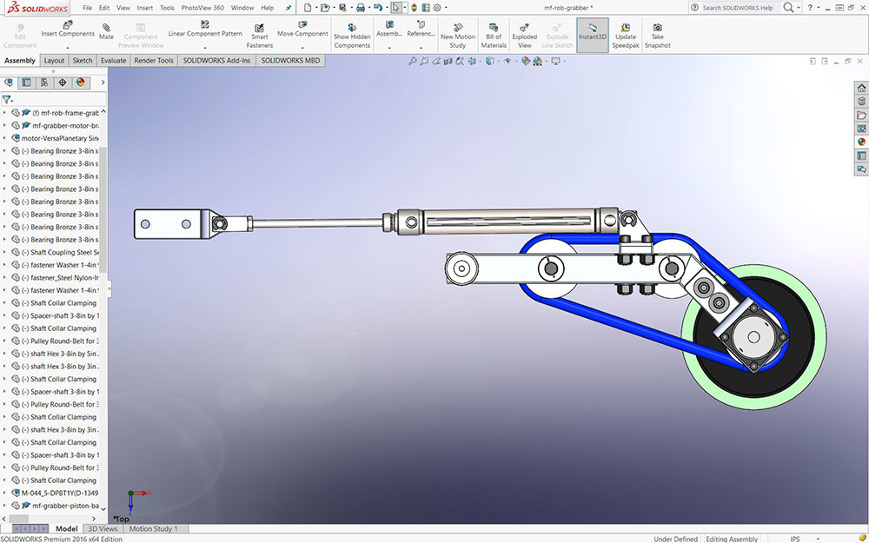869x543 pixels.
Task: Open Bill of Materials tool
Action: point(493,28)
